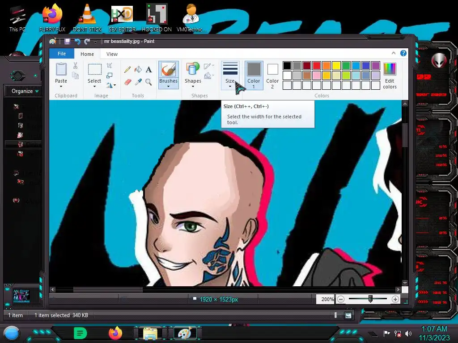
Task: Expand the Shapes dropdown arrow
Action: [193, 87]
